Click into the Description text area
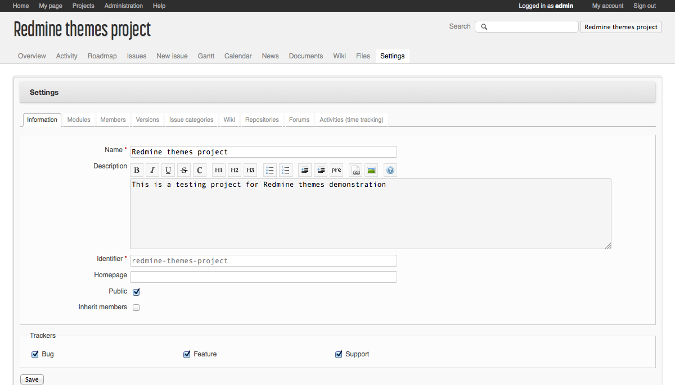This screenshot has height=385, width=675. click(371, 214)
